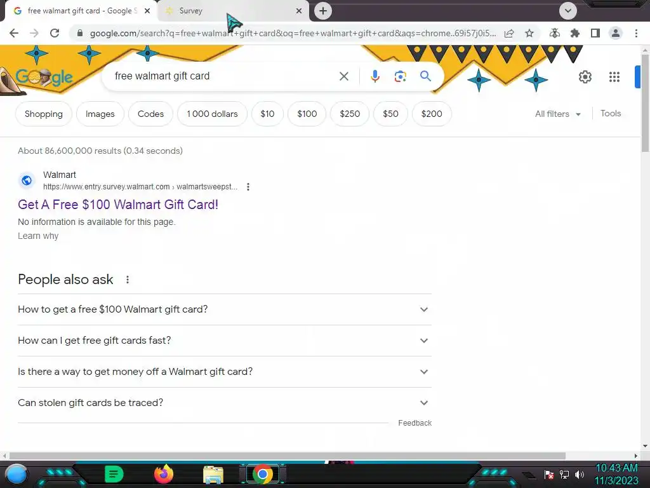Open the Chrome profile avatar
The height and width of the screenshot is (488, 650).
coord(616,33)
